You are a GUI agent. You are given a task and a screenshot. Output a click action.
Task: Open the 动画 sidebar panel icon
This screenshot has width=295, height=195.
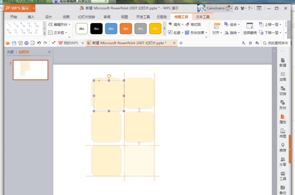coord(283,77)
